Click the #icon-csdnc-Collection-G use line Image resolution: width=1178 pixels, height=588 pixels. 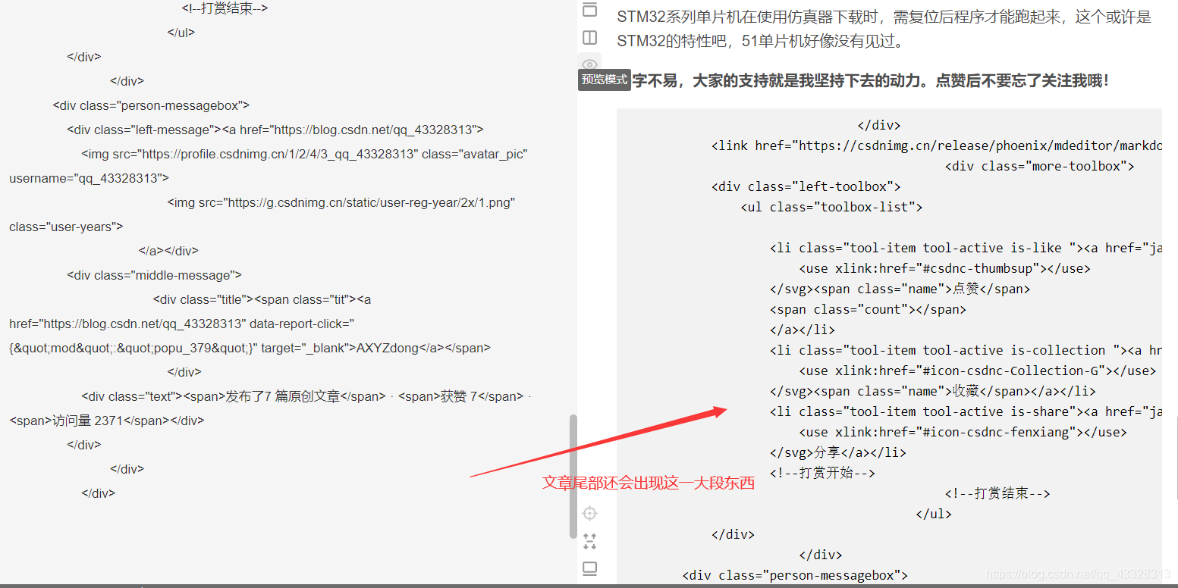[x=977, y=371]
